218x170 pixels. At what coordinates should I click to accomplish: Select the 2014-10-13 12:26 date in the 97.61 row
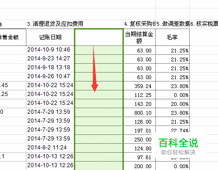(x=50, y=157)
